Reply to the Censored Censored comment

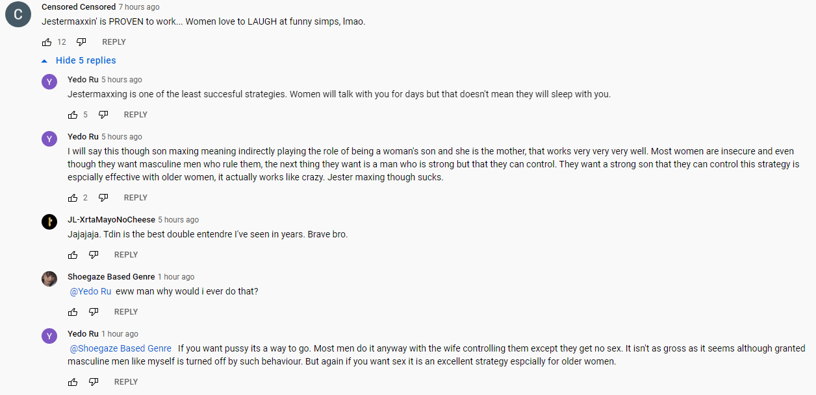(x=114, y=42)
